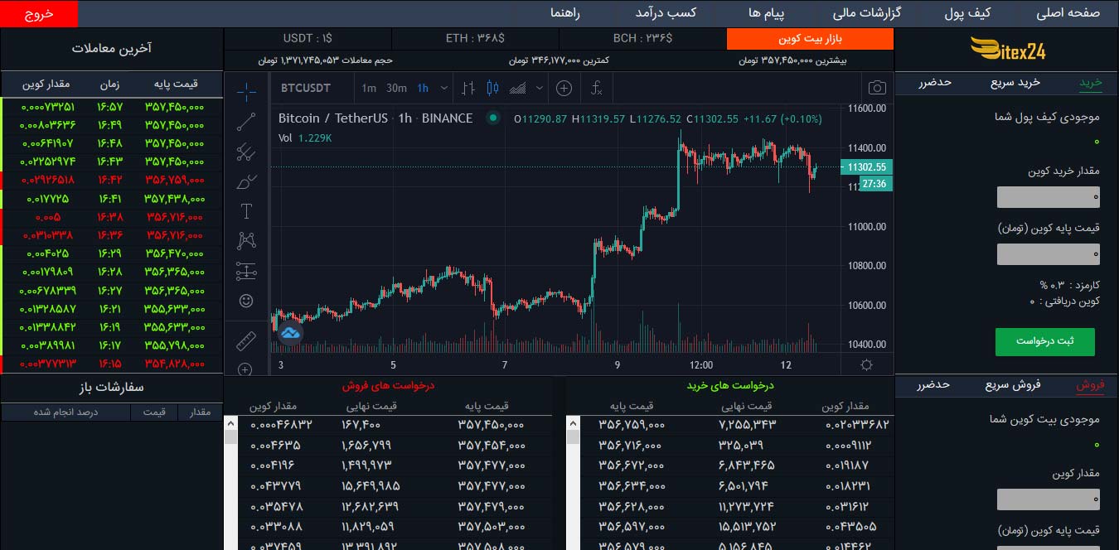This screenshot has height=550, width=1119.
Task: Select the خرید سریع quick buy tab
Action: point(1015,82)
